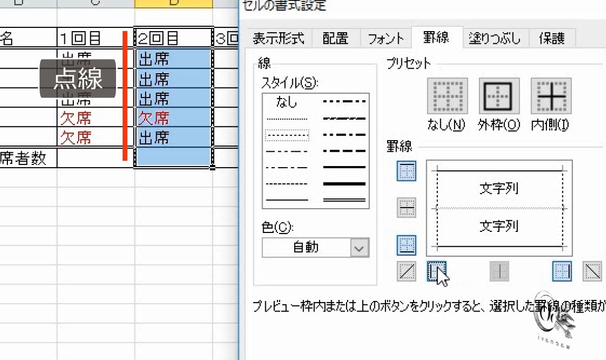The image size is (606, 360).
Task: Apply the 内側(I) inside border preset
Action: coord(550,96)
